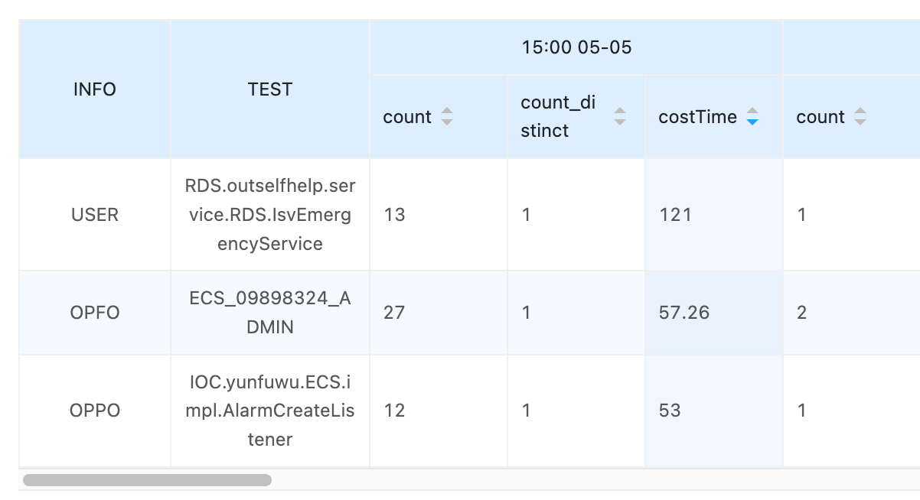Toggle the costTime sort order icon
This screenshot has height=500, width=920.
point(752,117)
